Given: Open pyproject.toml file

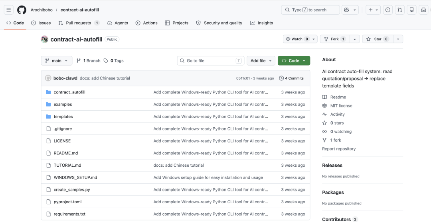Looking at the screenshot, I should (x=67, y=202).
